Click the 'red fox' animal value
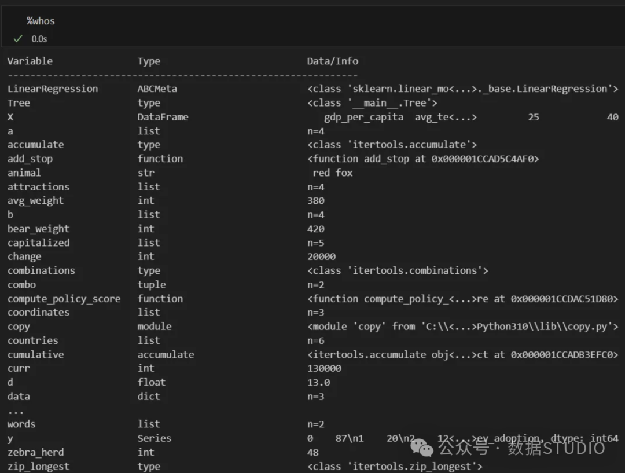Screen dimensions: 625x473 point(332,173)
